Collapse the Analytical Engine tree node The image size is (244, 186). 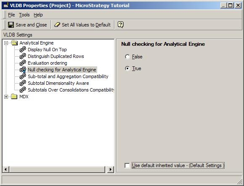pyautogui.click(x=6, y=43)
